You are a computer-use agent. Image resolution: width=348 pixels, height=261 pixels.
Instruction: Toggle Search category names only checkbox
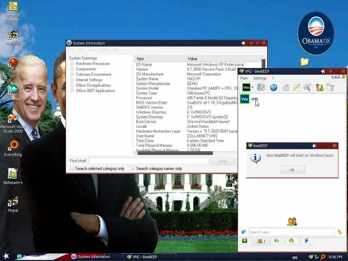[133, 169]
